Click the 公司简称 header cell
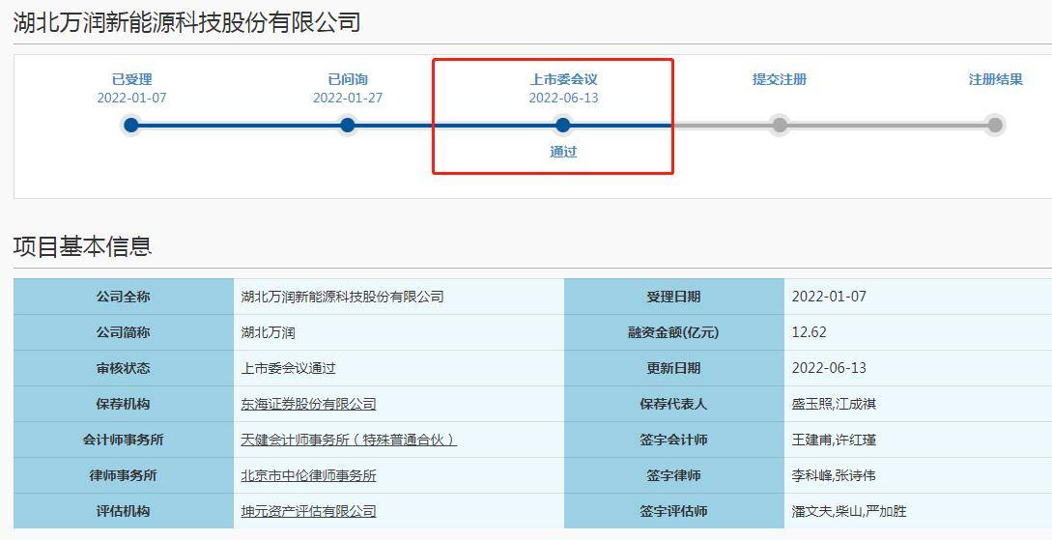The width and height of the screenshot is (1052, 540). coord(124,332)
